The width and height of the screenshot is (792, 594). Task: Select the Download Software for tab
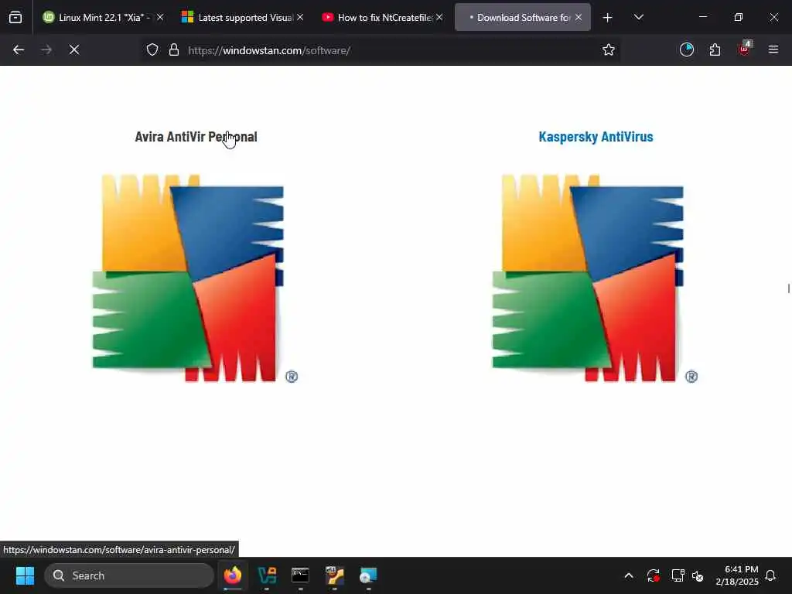click(522, 18)
